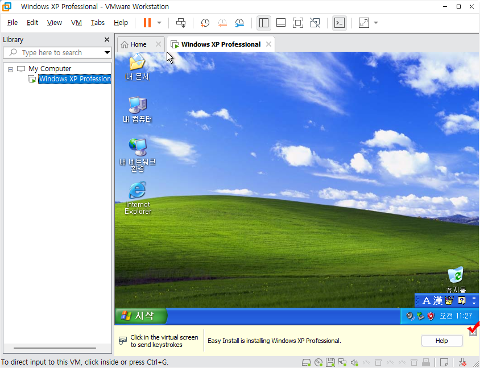Switch to Unity mode
The image size is (480, 368).
pyautogui.click(x=315, y=23)
